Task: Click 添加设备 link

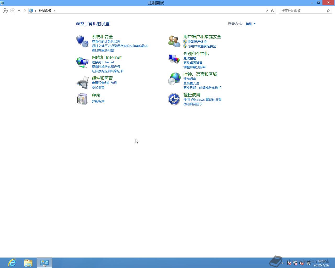Action: coord(98,87)
